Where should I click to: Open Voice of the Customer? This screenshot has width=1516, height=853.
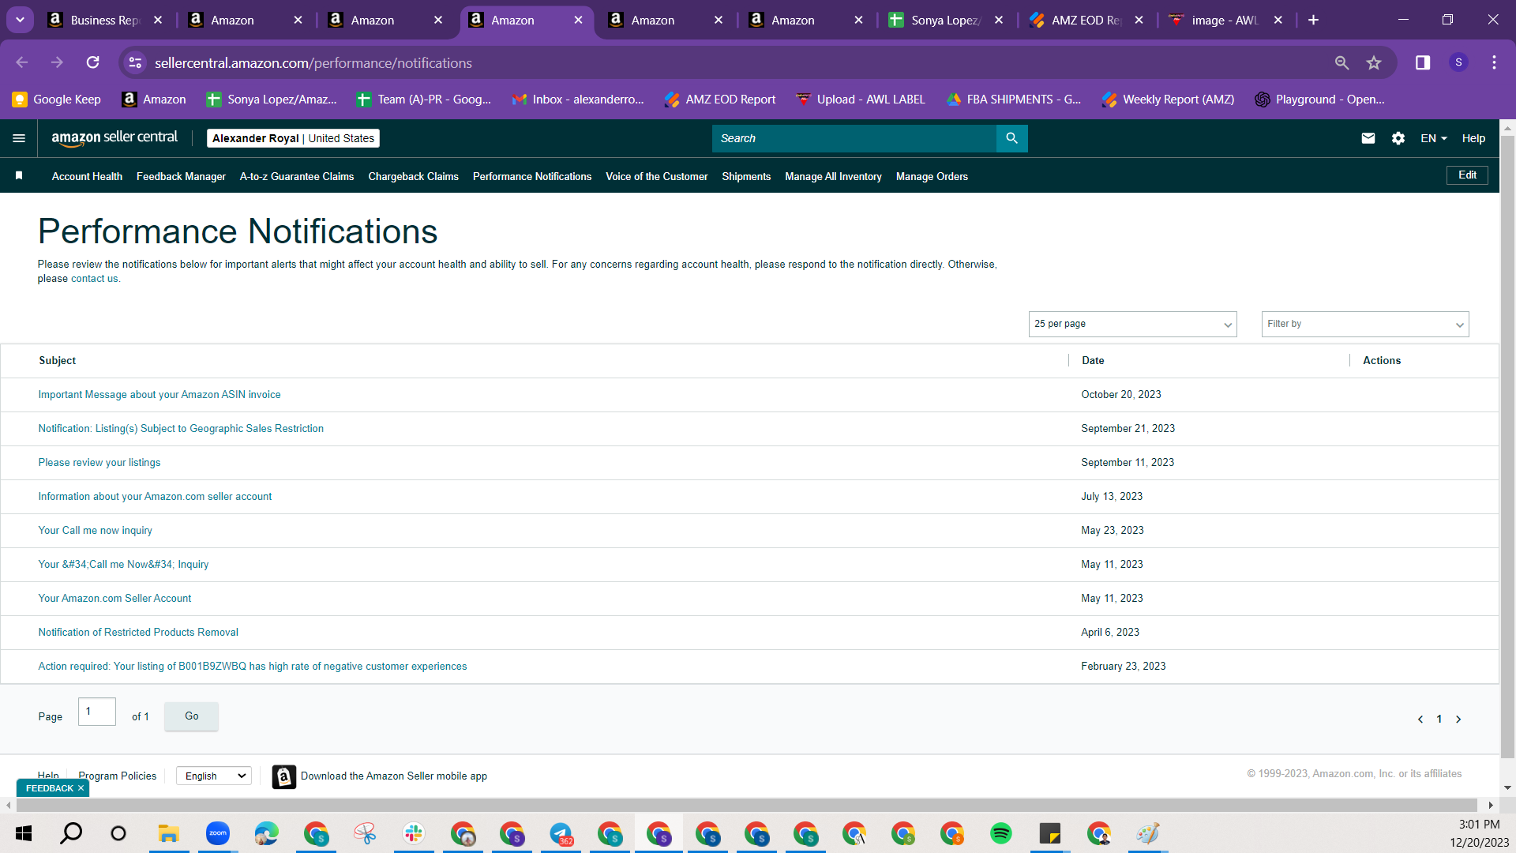click(x=656, y=176)
